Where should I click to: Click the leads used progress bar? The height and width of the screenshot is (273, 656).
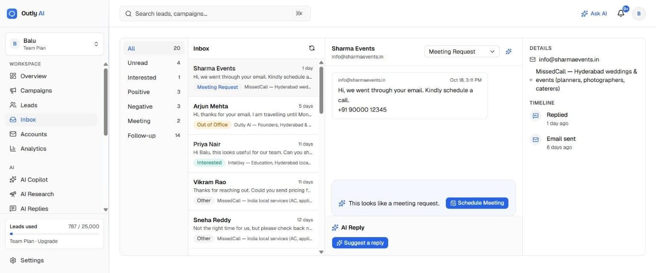(54, 234)
